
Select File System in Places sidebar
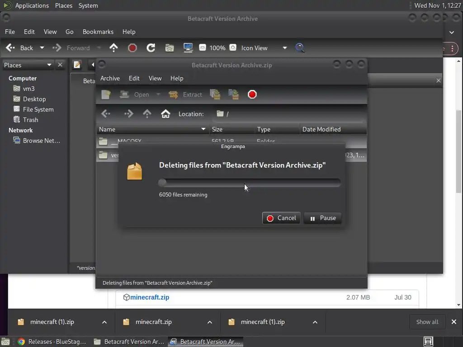[38, 109]
